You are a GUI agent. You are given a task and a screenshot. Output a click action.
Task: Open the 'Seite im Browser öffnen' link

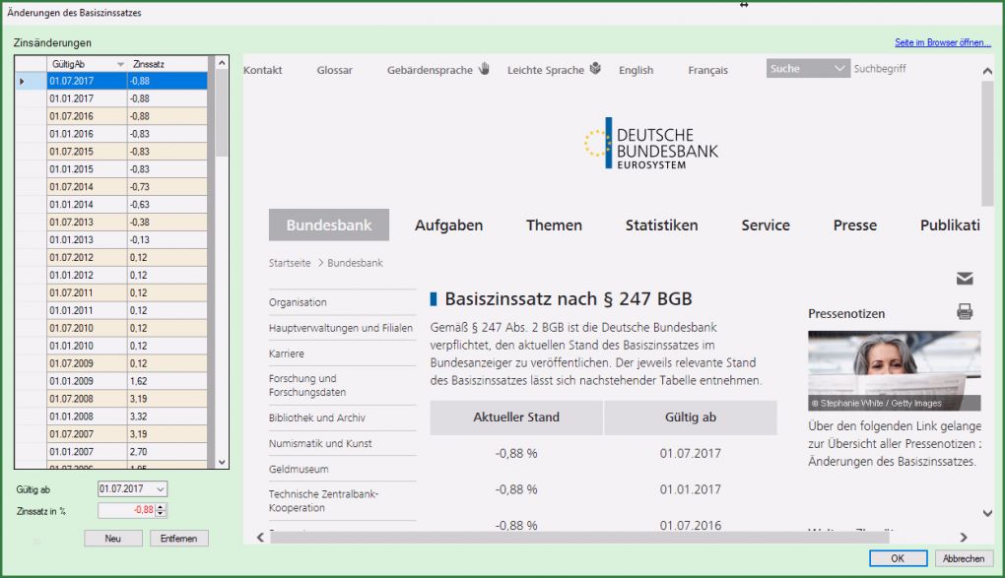click(942, 43)
